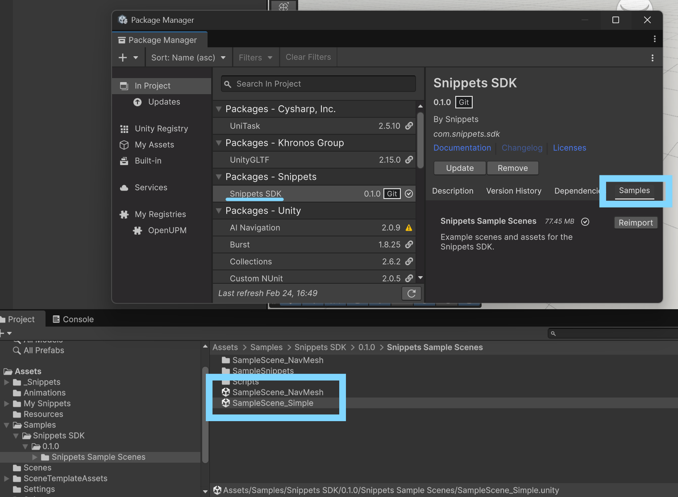Click the Reimport sample button
The width and height of the screenshot is (678, 497).
point(636,223)
